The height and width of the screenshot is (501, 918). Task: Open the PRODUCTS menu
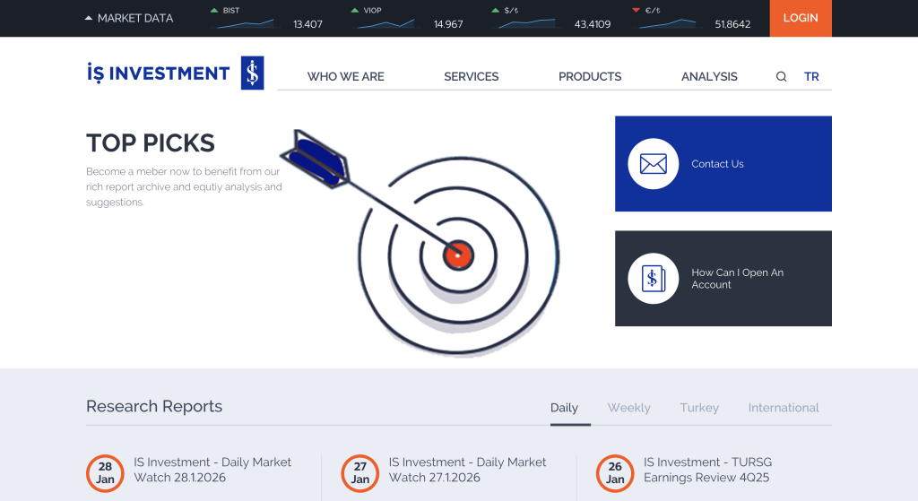pyautogui.click(x=590, y=77)
